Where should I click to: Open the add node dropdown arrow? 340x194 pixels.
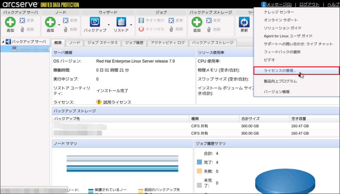coord(59,25)
